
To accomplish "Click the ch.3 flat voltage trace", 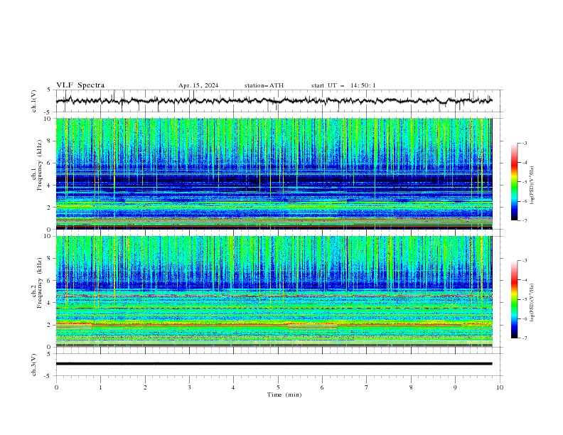I will [x=274, y=364].
